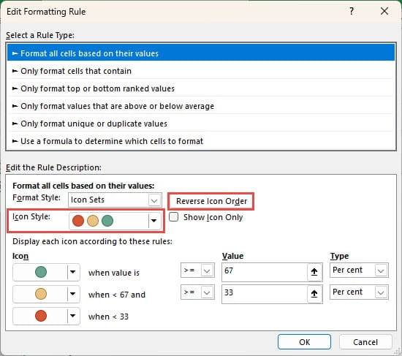Screen dimensions: 402x356
Task: Select 'Only format cells that contain' rule
Action: pos(201,71)
